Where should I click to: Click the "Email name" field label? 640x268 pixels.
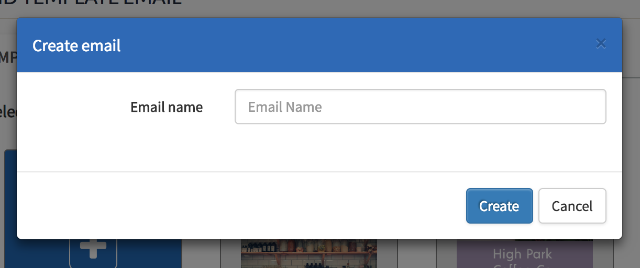(x=167, y=107)
